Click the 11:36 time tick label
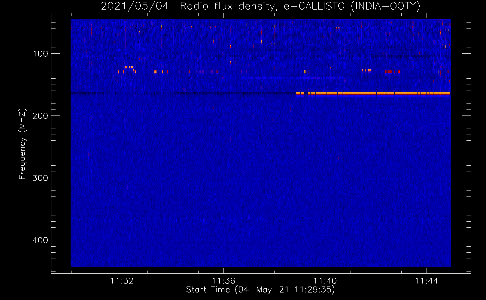 tap(223, 281)
